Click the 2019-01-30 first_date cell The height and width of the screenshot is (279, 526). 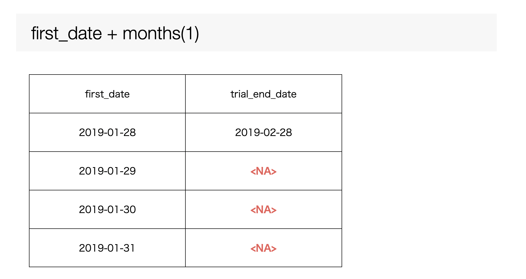coord(107,210)
